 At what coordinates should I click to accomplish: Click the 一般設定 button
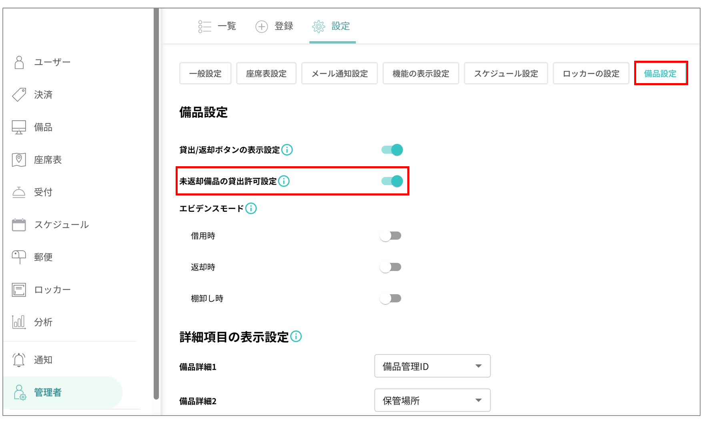coord(205,73)
